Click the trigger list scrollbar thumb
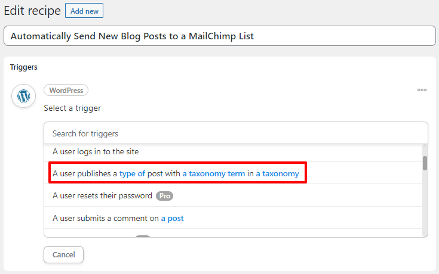The width and height of the screenshot is (439, 274). pyautogui.click(x=425, y=163)
